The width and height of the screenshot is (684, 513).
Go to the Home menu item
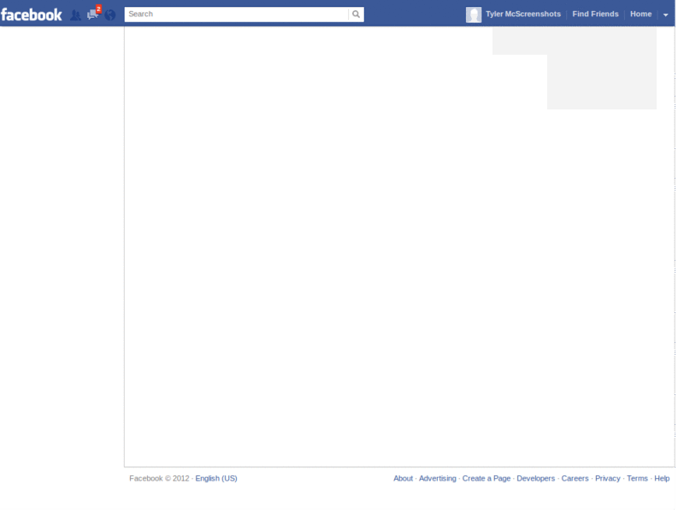(639, 14)
